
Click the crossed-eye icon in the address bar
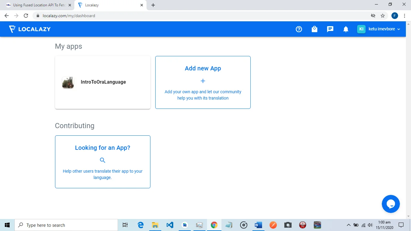pyautogui.click(x=373, y=16)
